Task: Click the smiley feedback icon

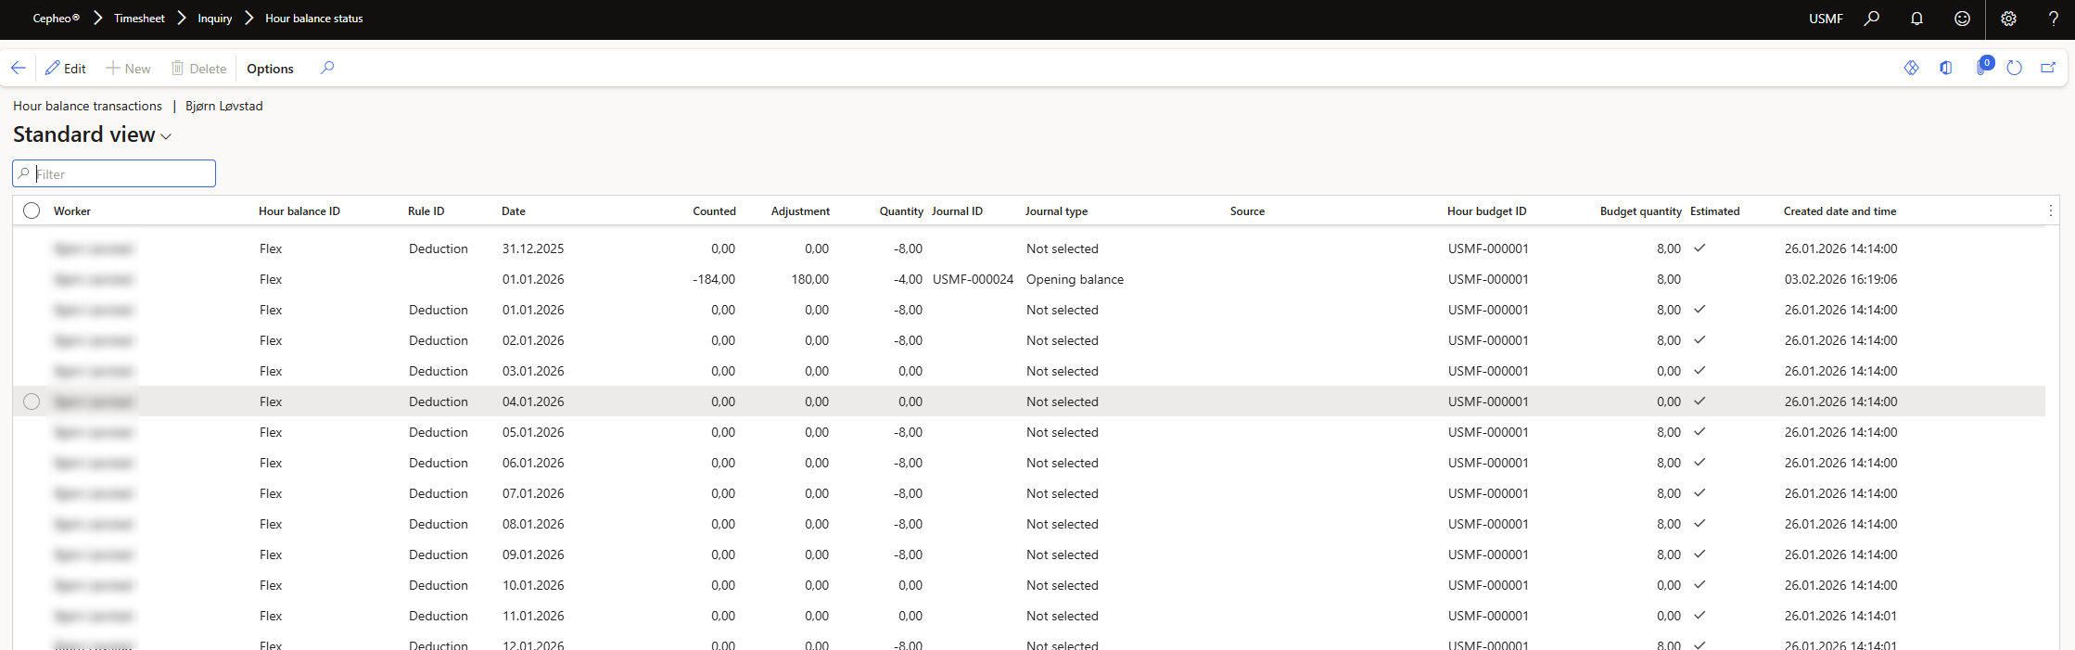Action: pyautogui.click(x=1962, y=19)
